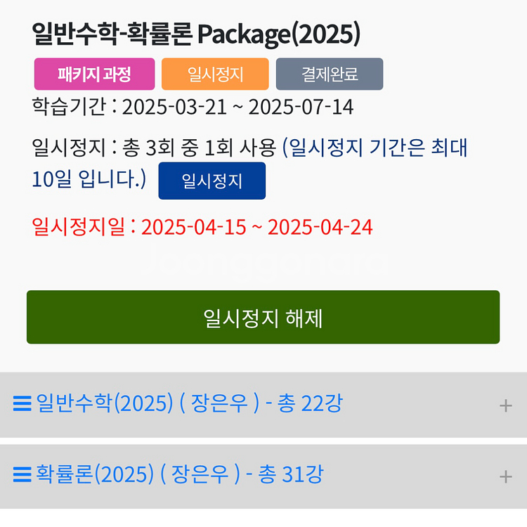
Task: Expand the 확률론(2025) row with plus icon
Action: tap(505, 477)
